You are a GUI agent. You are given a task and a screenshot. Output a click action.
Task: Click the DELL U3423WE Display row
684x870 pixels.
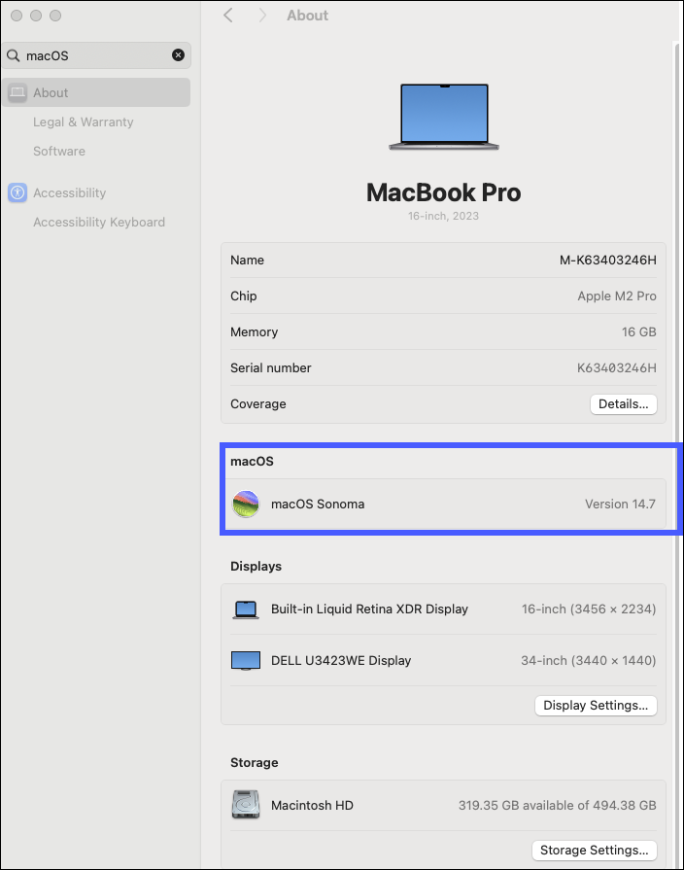point(443,660)
